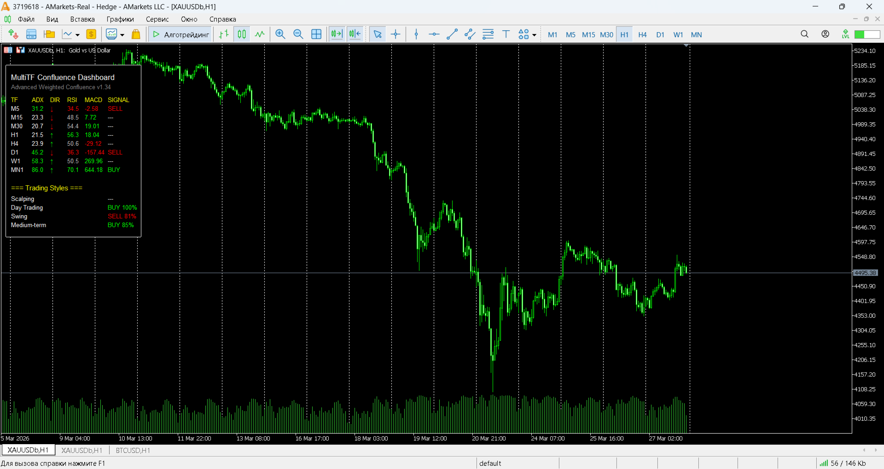
Task: Click the LVL signal level icon
Action: point(845,34)
